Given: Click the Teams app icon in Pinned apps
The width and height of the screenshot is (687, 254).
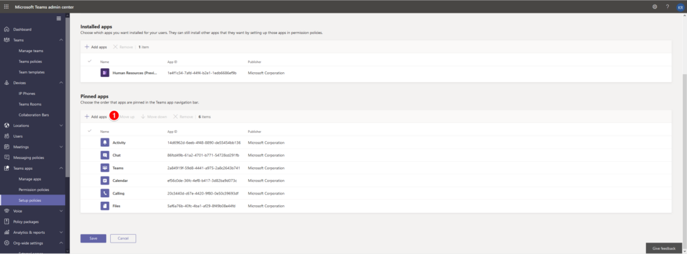Looking at the screenshot, I should click(x=105, y=168).
